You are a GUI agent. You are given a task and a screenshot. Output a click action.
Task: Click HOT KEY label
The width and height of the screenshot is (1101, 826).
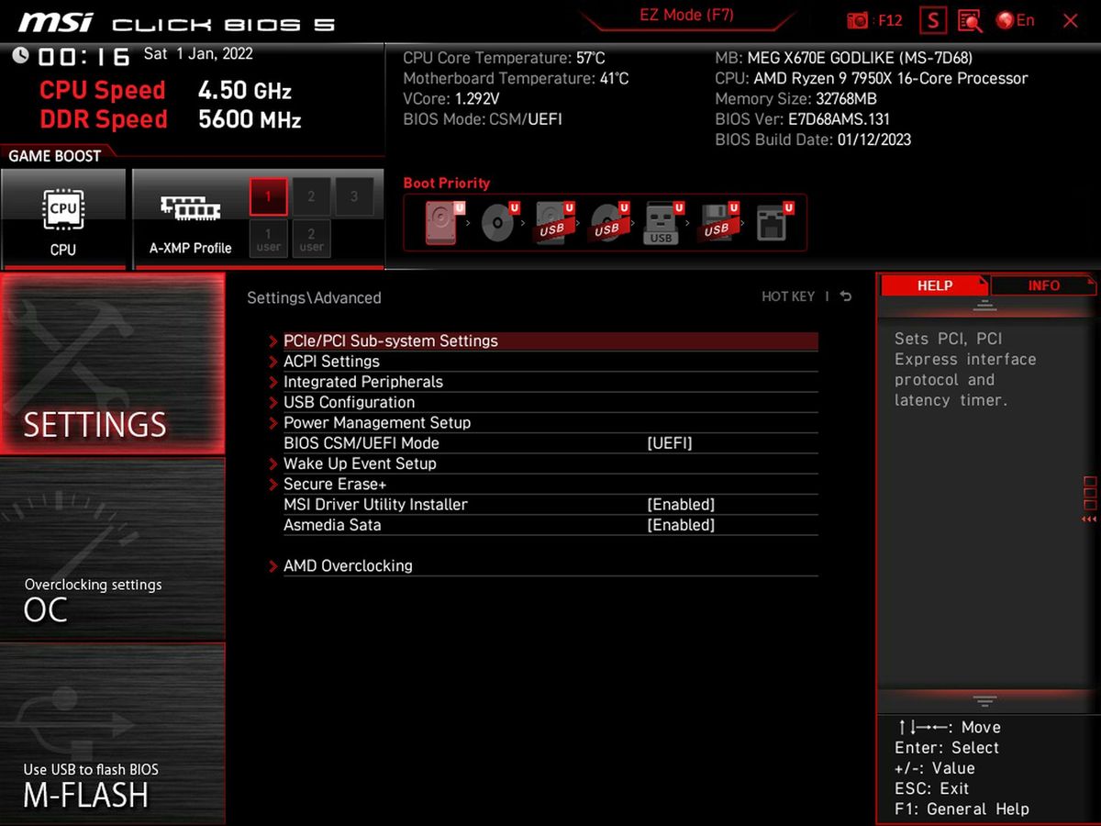click(788, 296)
